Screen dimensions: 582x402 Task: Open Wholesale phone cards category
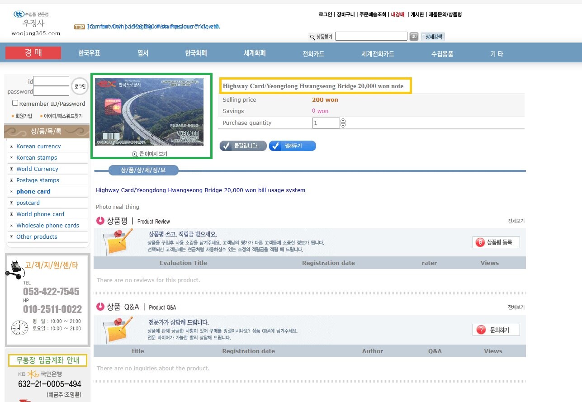click(47, 226)
